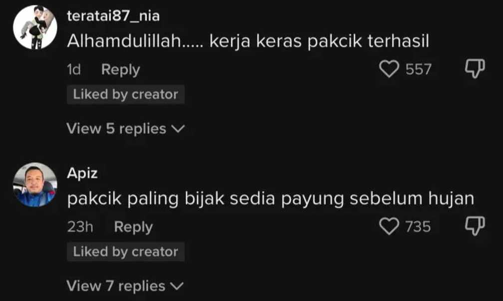Image resolution: width=503 pixels, height=301 pixels.
Task: Like the teratai87_nia comment with heart icon
Action: (x=390, y=69)
